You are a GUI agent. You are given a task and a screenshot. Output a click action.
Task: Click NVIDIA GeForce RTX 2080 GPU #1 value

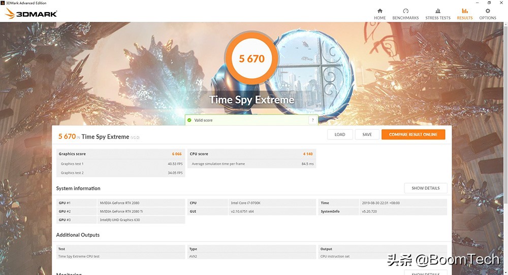(x=119, y=203)
